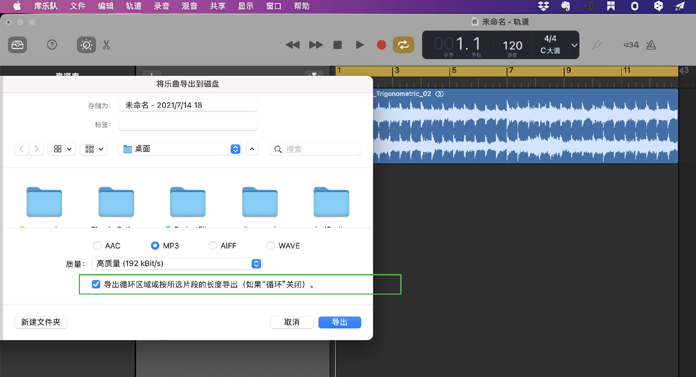Image resolution: width=696 pixels, height=377 pixels.
Task: Click the Fast Forward transport button
Action: [x=316, y=45]
